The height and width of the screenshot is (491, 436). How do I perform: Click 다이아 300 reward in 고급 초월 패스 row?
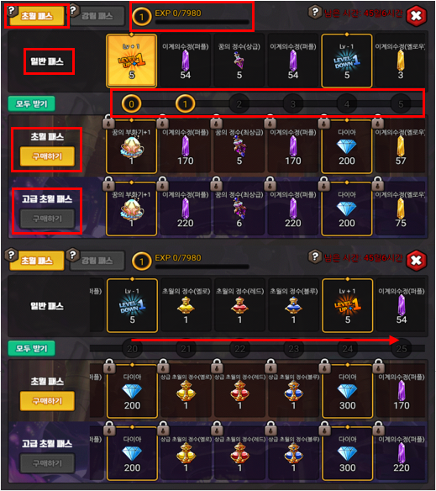[348, 453]
